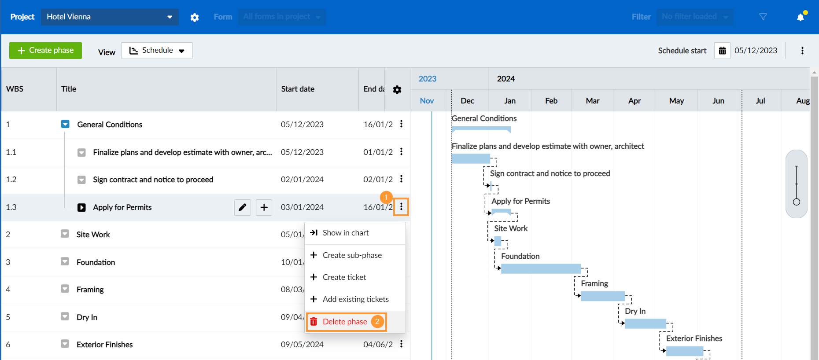Select Delete phase from context menu
819x360 pixels.
point(345,322)
